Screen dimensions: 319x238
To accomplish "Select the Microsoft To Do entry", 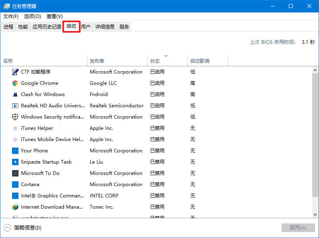I will click(x=40, y=173).
